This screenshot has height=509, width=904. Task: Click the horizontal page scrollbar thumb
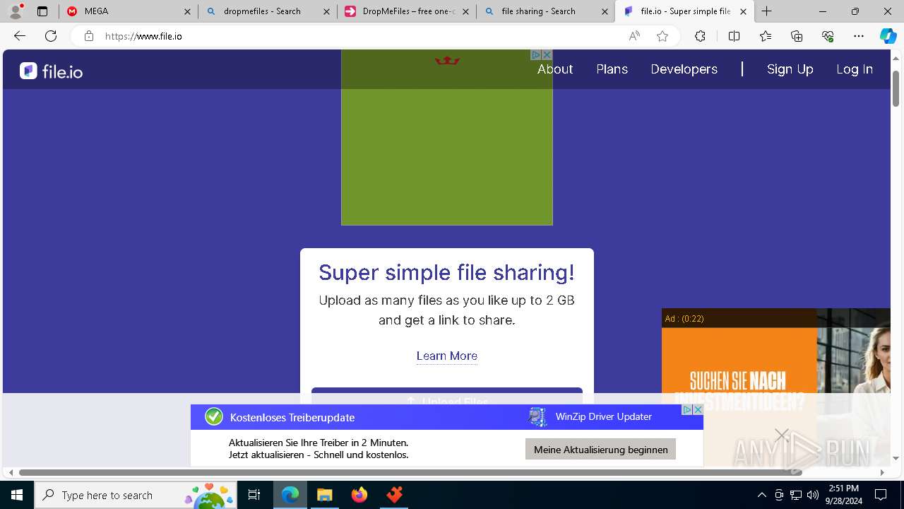[410, 472]
